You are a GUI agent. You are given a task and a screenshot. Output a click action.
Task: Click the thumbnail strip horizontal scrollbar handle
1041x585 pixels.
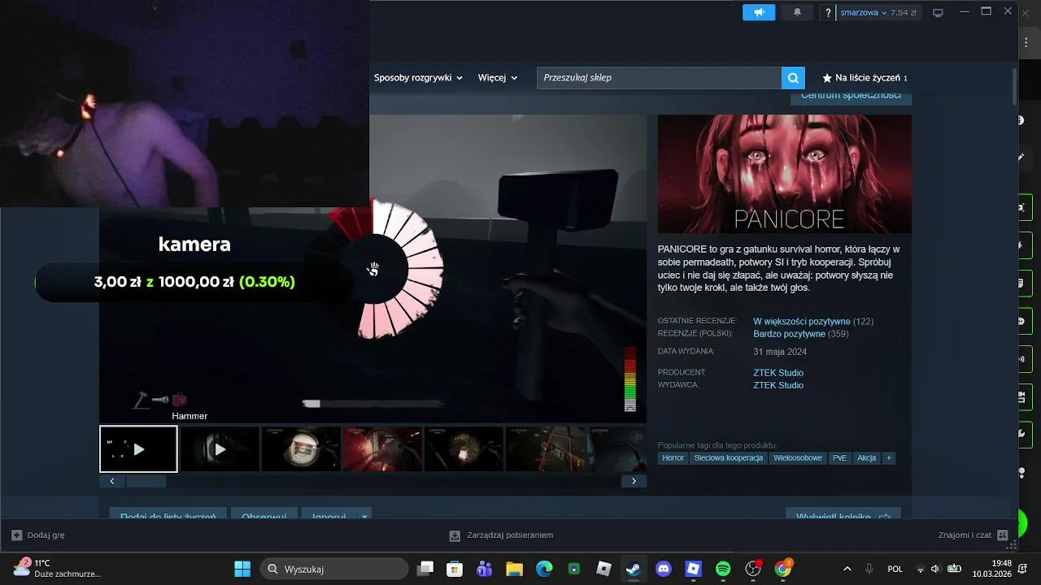pyautogui.click(x=146, y=481)
